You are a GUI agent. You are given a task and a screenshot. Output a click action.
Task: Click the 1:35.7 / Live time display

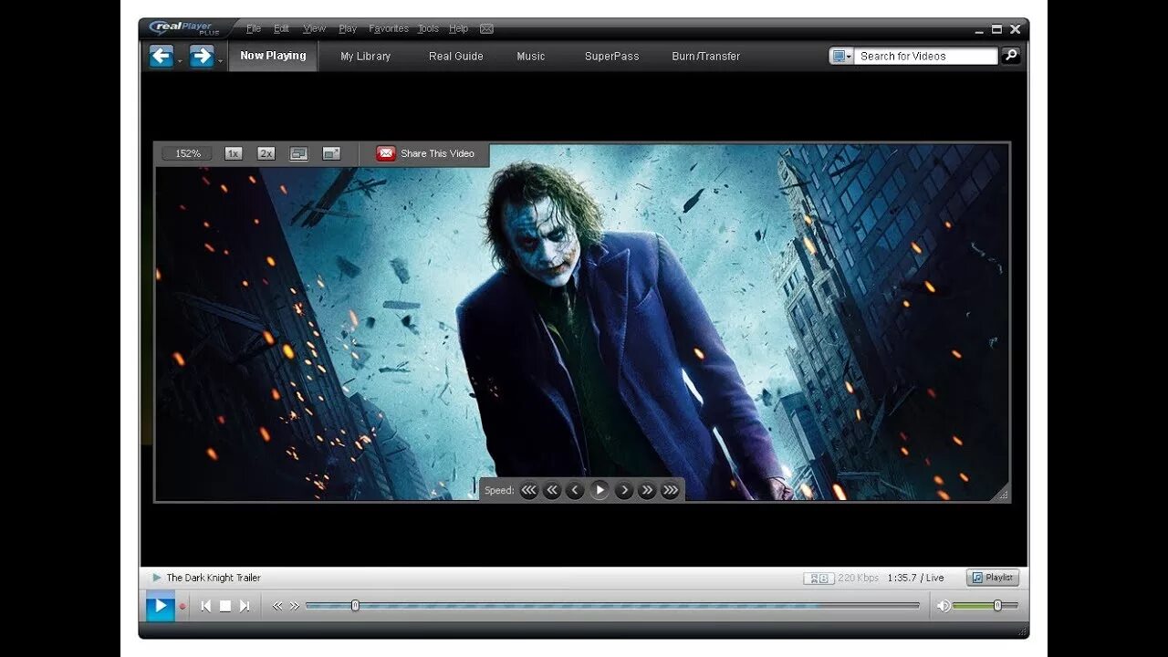[x=915, y=578]
